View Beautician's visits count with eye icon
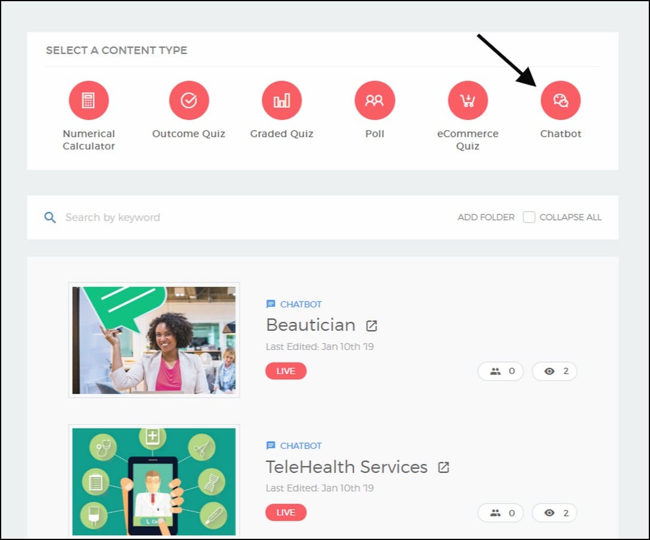650x540 pixels. click(555, 371)
